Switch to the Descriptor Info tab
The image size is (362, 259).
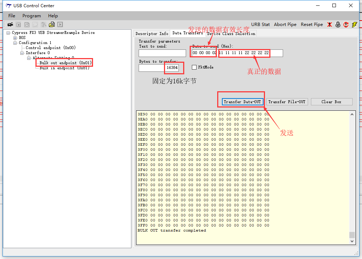(152, 34)
